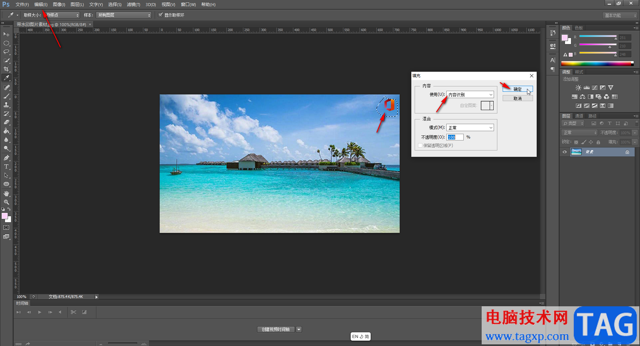Expand the 样本 所有图层 dropdown

124,15
